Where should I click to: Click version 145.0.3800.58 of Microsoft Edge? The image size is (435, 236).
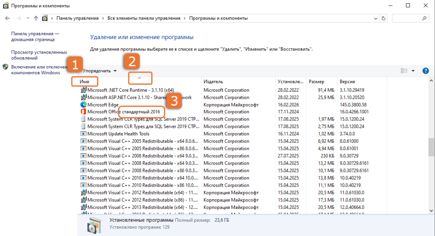coord(353,104)
